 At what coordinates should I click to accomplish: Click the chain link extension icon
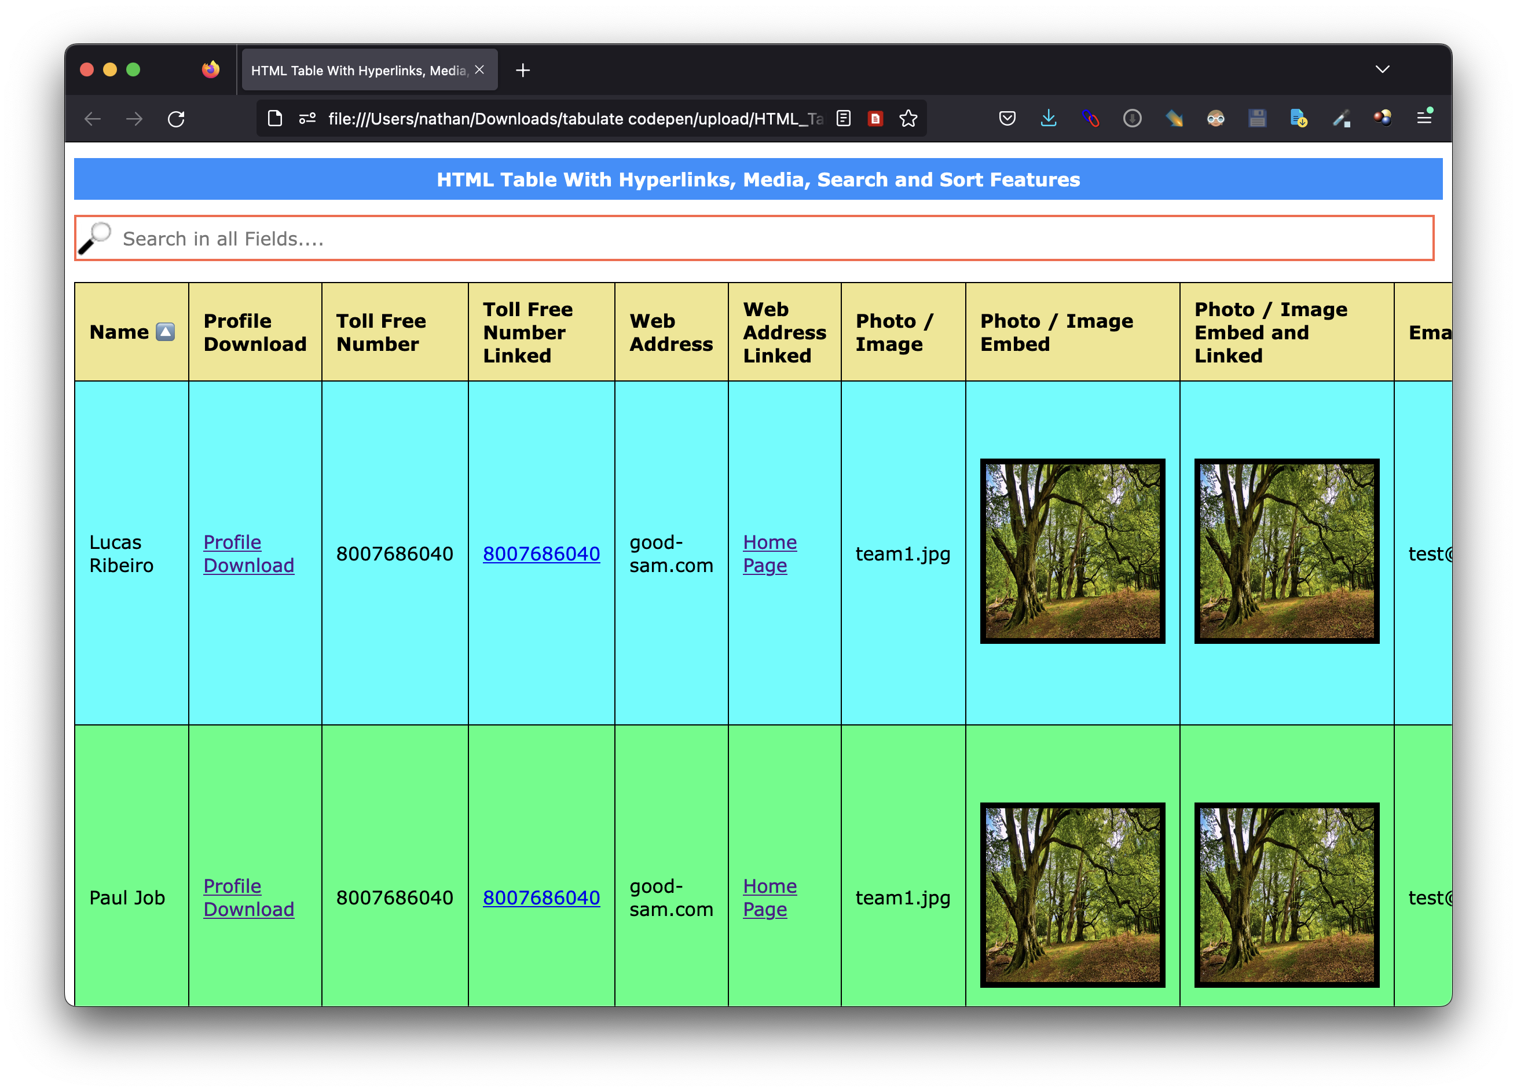click(x=1090, y=118)
